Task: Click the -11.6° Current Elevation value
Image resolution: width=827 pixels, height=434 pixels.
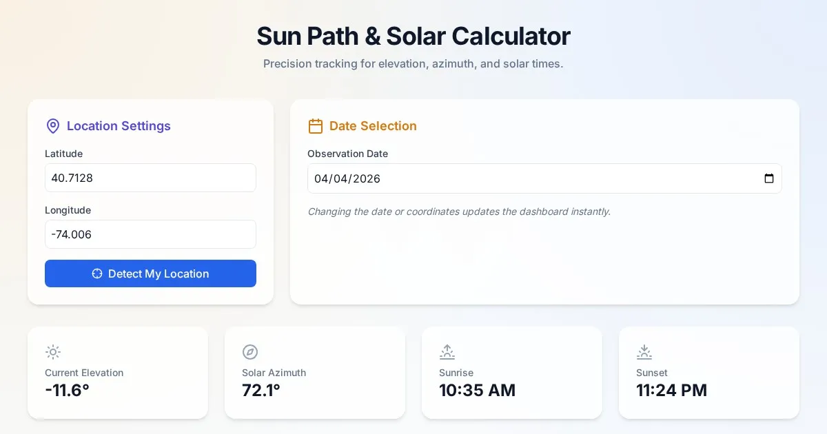Action: (67, 390)
